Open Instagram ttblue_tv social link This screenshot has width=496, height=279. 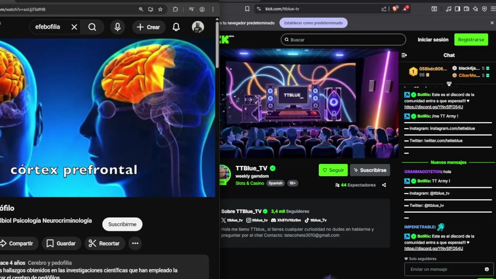click(x=257, y=220)
